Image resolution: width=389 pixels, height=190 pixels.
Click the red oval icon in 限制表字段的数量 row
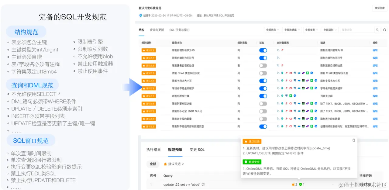tap(291, 119)
